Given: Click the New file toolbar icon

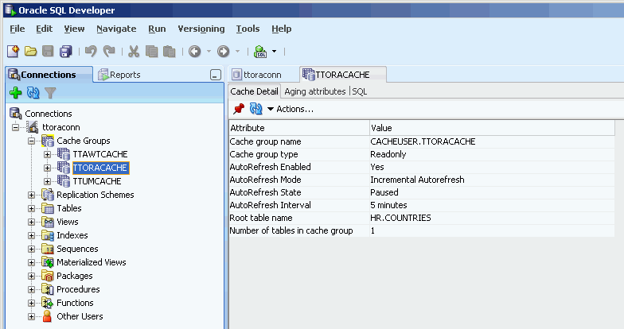Looking at the screenshot, I should (13, 51).
